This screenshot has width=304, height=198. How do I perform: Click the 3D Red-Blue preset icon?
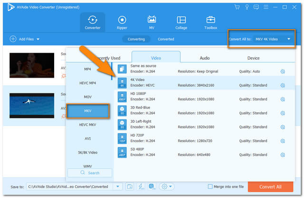click(x=122, y=110)
